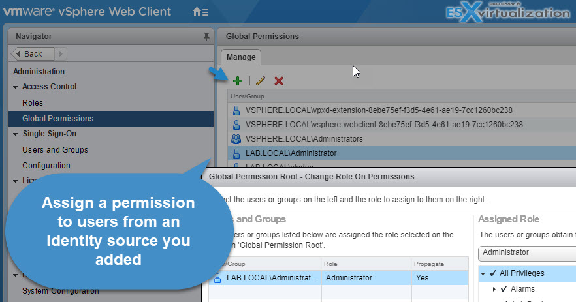The width and height of the screenshot is (576, 302).
Task: Collapse the Licensing section arrow
Action: pos(16,181)
